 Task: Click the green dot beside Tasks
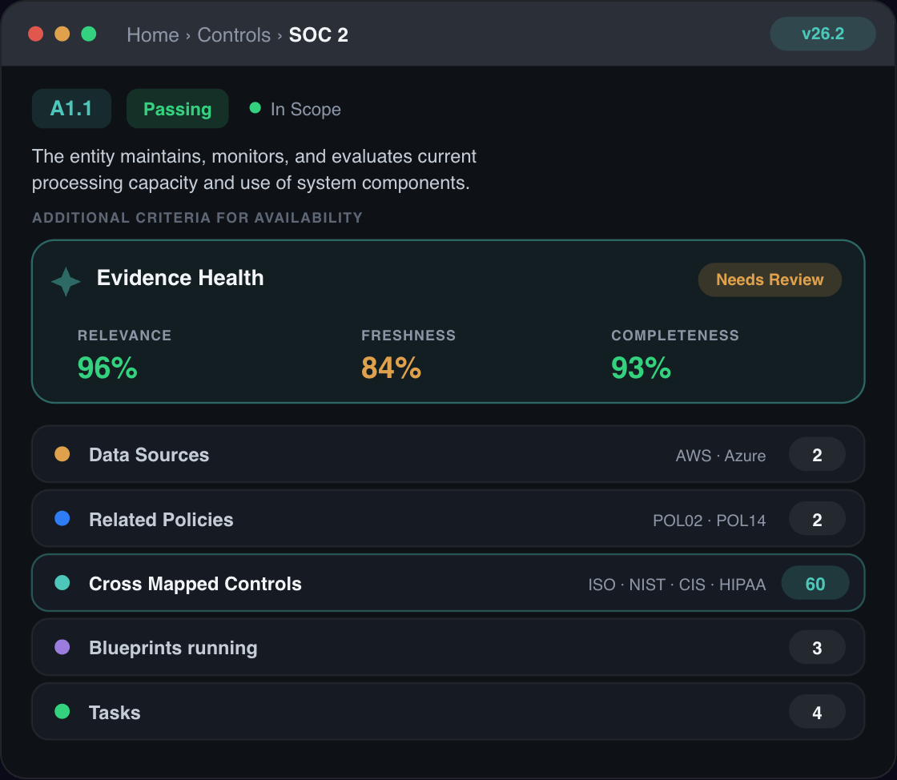click(62, 712)
